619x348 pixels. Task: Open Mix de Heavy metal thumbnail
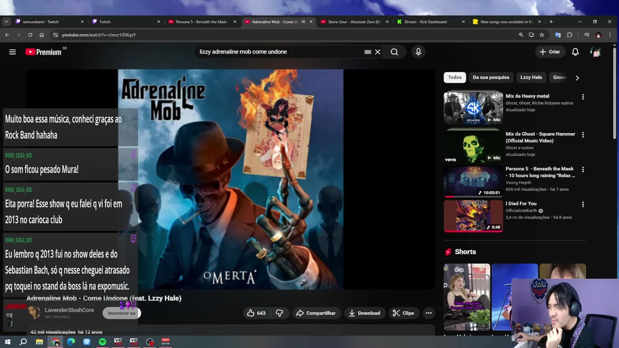click(x=473, y=108)
